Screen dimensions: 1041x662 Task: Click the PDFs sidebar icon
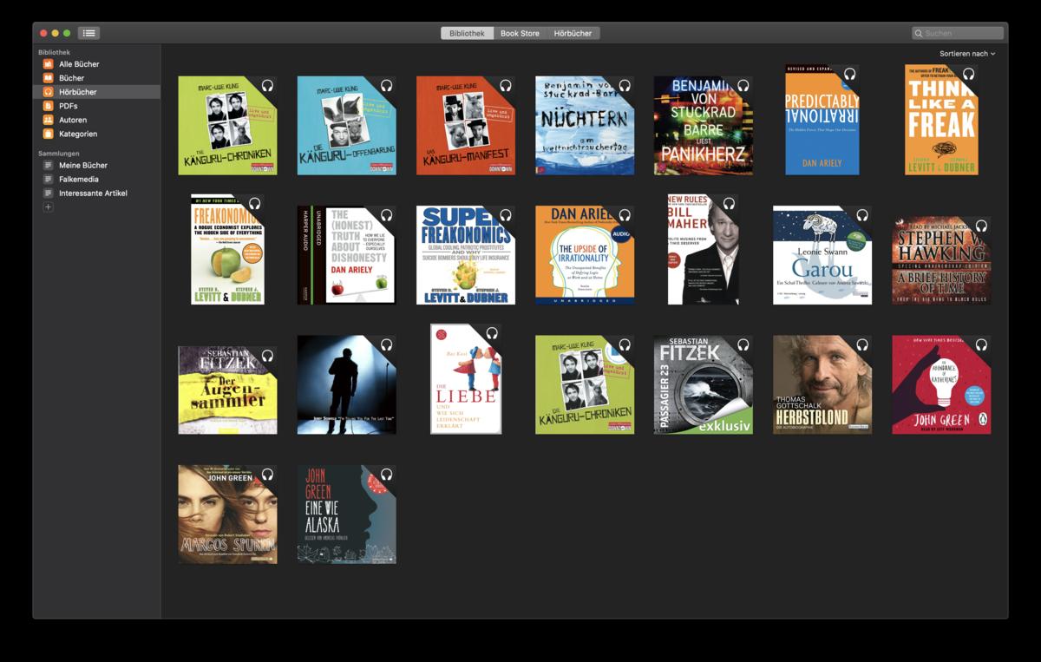[x=49, y=106]
